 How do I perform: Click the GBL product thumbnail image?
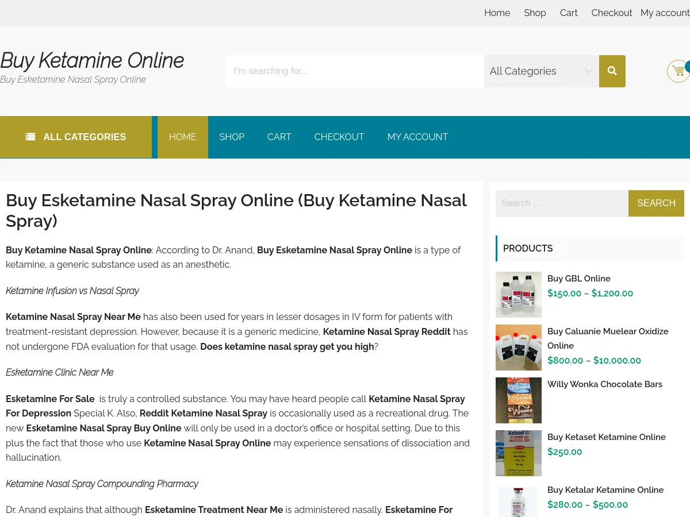(x=518, y=294)
